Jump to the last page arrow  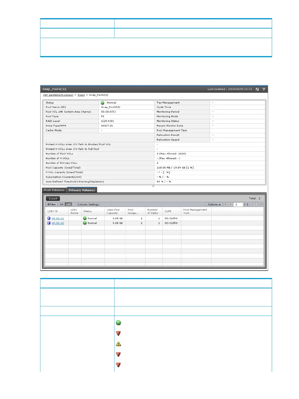(261, 204)
